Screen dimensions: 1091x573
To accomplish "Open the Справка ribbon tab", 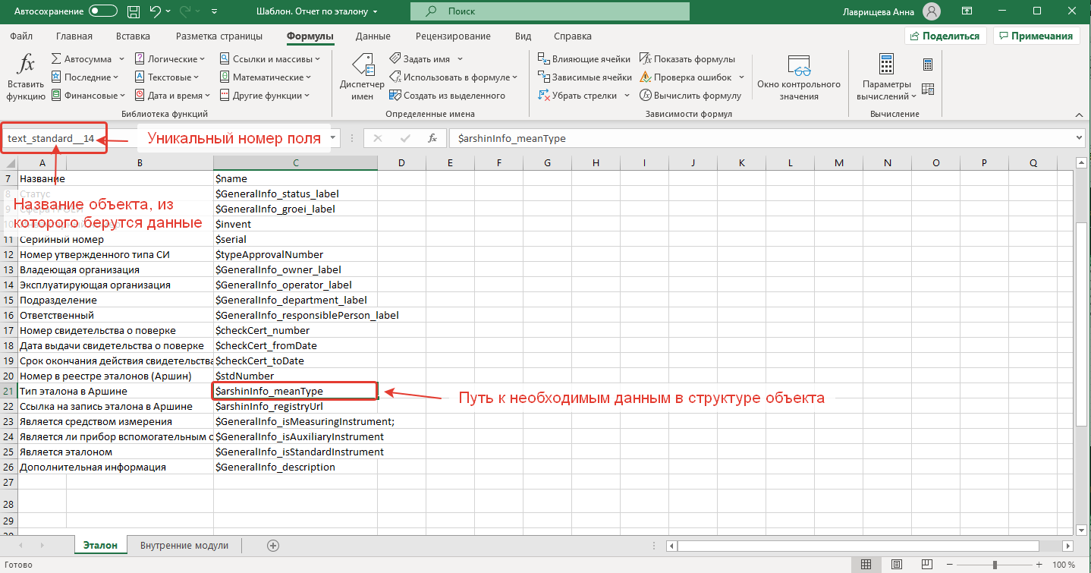I will [573, 36].
